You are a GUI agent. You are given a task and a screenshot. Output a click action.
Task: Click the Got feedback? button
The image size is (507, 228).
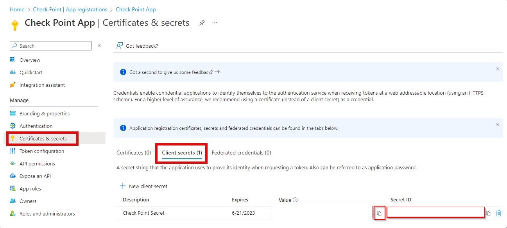pyautogui.click(x=137, y=46)
